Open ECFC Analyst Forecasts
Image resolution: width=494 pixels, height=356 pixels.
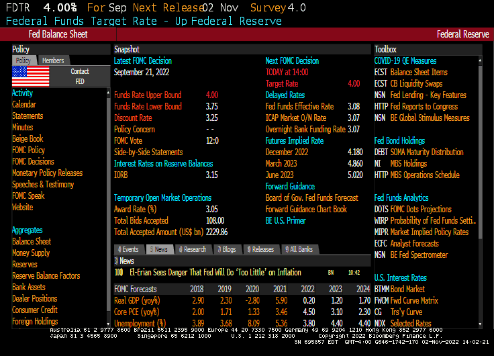click(407, 243)
